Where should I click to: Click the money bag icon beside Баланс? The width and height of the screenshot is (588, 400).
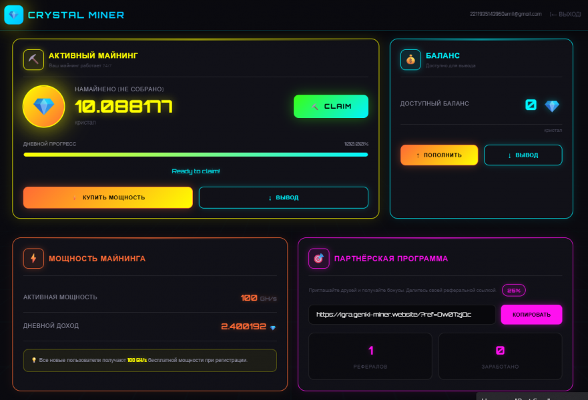pyautogui.click(x=410, y=60)
